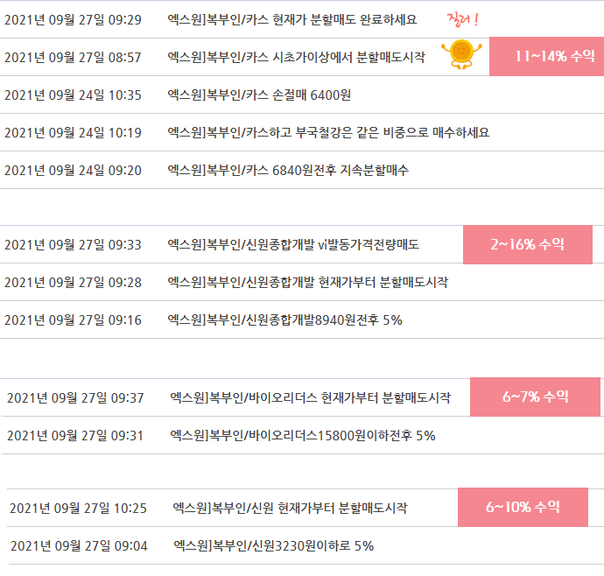This screenshot has height=576, width=604.
Task: Open message '신원종합개발 vi발동가격전량매도'
Action: (293, 244)
